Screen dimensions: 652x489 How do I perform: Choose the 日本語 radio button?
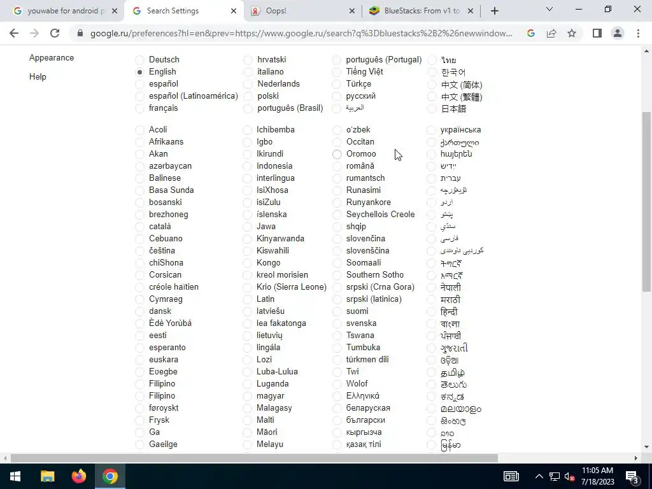pyautogui.click(x=432, y=109)
